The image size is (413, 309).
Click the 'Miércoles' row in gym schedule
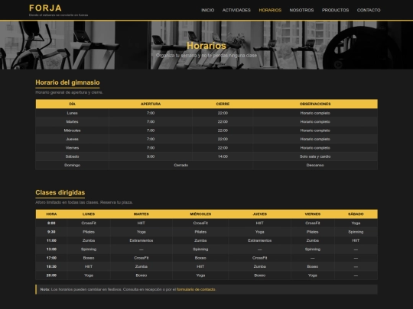pos(206,130)
